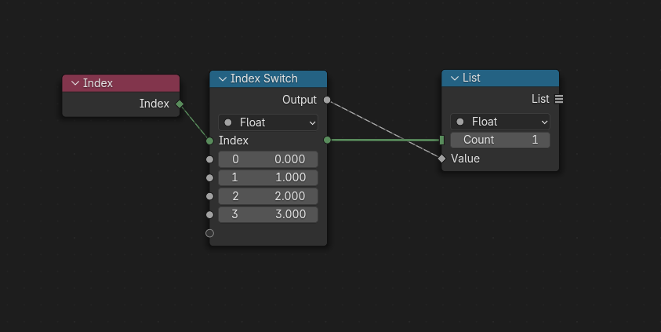Click the Index input label in Index Switch
The image size is (661, 332).
pos(234,140)
